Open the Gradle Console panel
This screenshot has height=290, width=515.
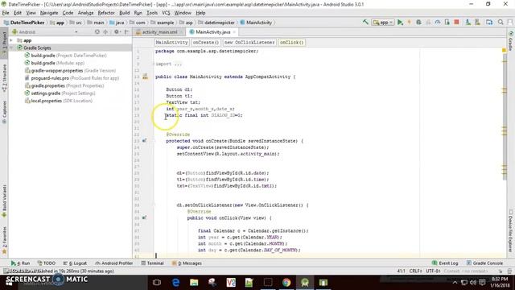coord(484,263)
